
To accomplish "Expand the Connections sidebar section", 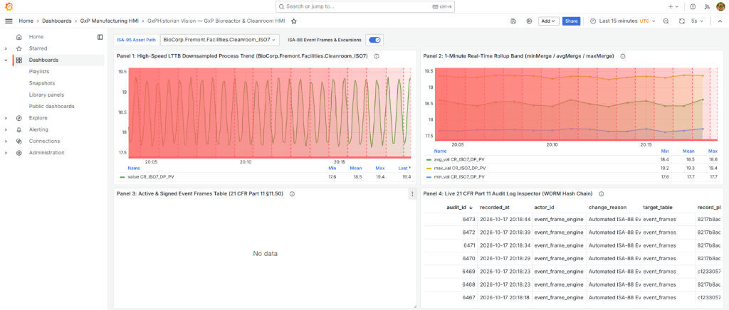I will pos(6,141).
